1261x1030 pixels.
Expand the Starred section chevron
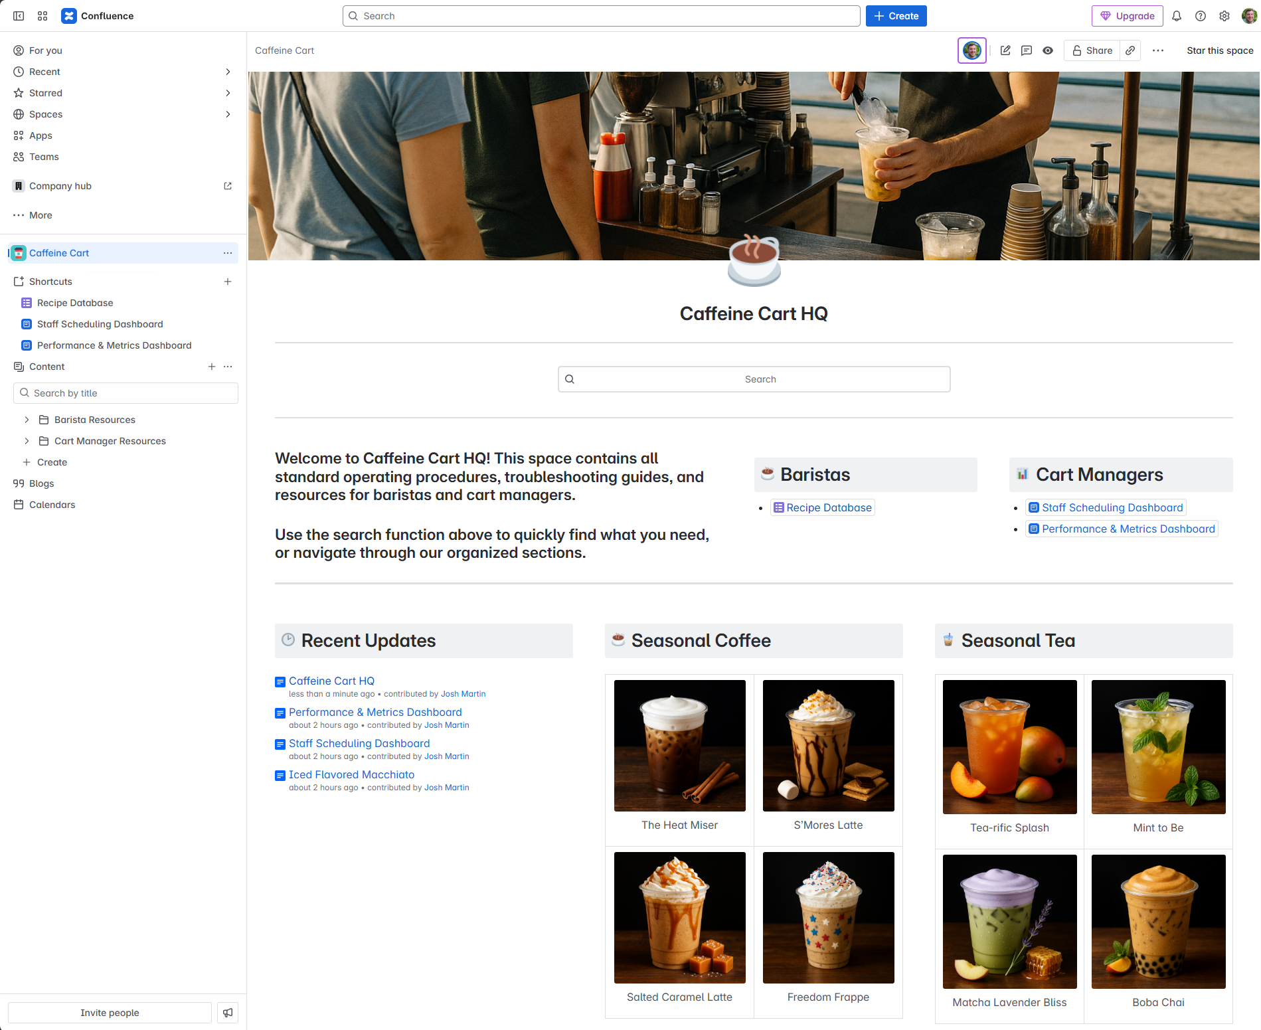click(x=228, y=93)
